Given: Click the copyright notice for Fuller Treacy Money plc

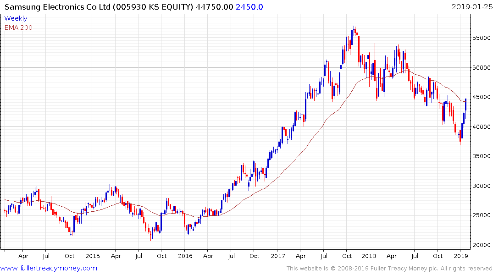Looking at the screenshot, I should (389, 269).
